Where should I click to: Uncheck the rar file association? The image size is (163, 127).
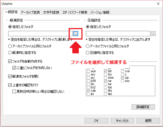[x=105, y=81]
